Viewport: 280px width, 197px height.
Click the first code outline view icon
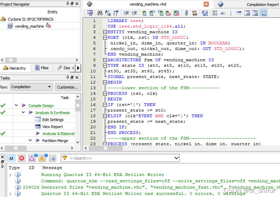pyautogui.click(x=247, y=13)
